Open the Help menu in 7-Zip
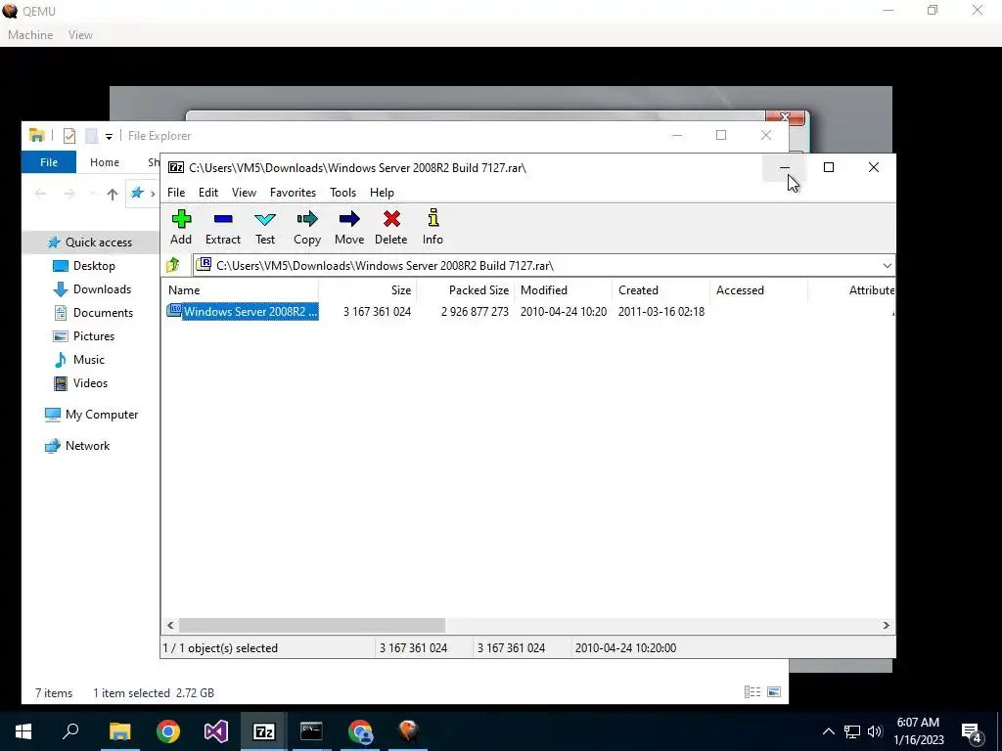The height and width of the screenshot is (751, 1002). 382,193
